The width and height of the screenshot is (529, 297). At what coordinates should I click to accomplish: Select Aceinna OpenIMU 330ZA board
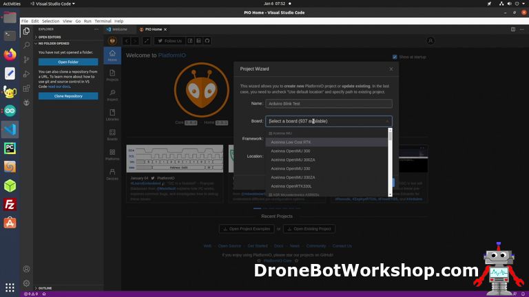[x=326, y=177]
